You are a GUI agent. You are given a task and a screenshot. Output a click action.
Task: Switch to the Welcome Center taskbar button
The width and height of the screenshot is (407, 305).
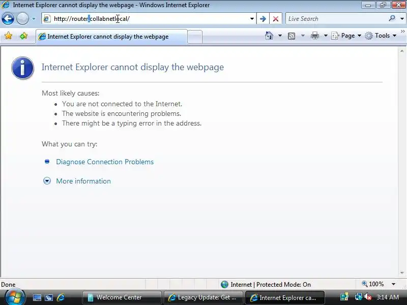[x=122, y=297]
